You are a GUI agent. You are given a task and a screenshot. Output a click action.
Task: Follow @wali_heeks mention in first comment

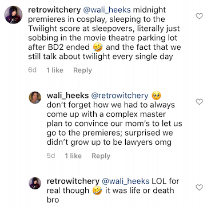107,10
